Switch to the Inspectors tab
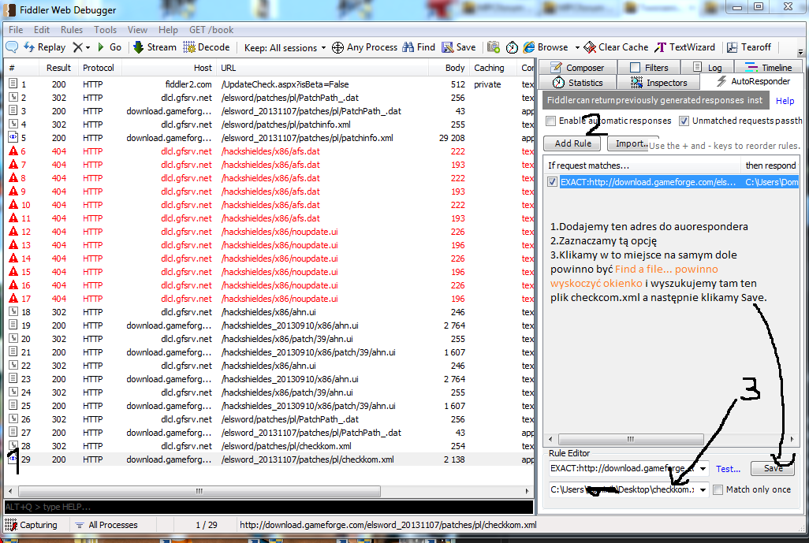Viewport: 809px width, 543px height. click(x=659, y=83)
